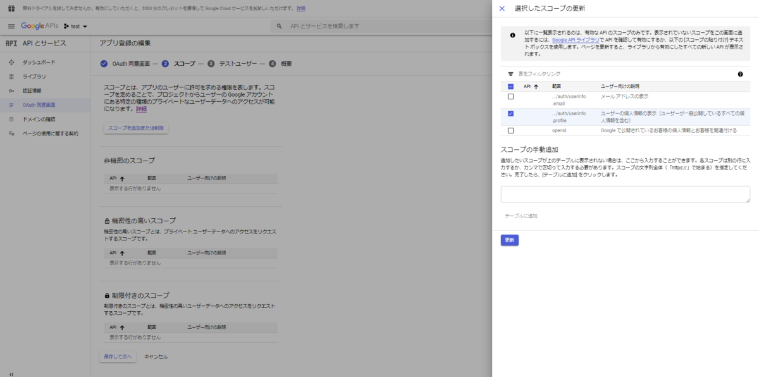Select step 4 概要 in stepper
Screen dimensions: 759x377
point(280,64)
